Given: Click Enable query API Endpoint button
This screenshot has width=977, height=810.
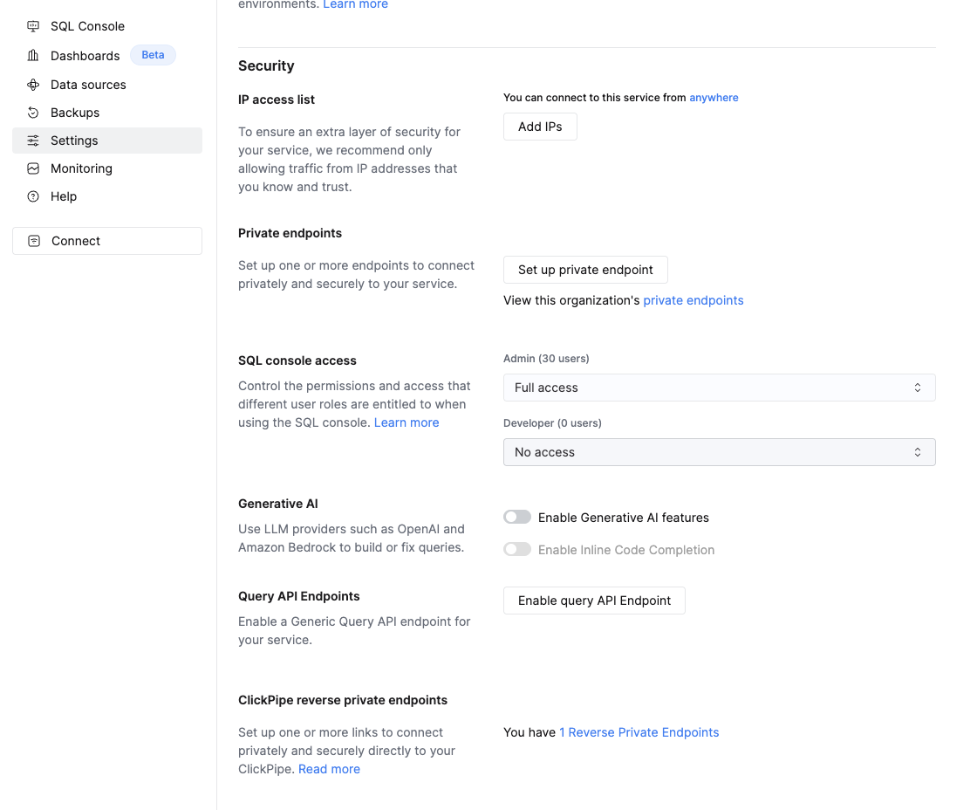Looking at the screenshot, I should click(x=594, y=601).
